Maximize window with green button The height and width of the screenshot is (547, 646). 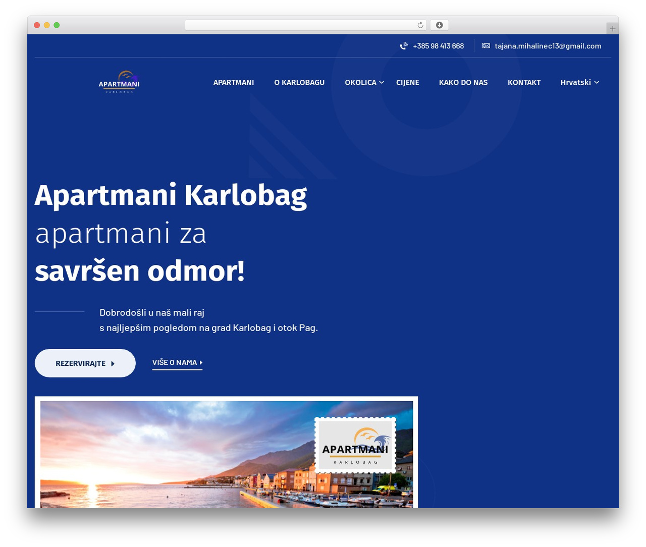tap(57, 25)
